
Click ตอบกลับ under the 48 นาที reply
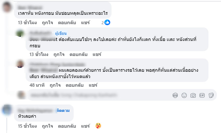(x=75, y=85)
